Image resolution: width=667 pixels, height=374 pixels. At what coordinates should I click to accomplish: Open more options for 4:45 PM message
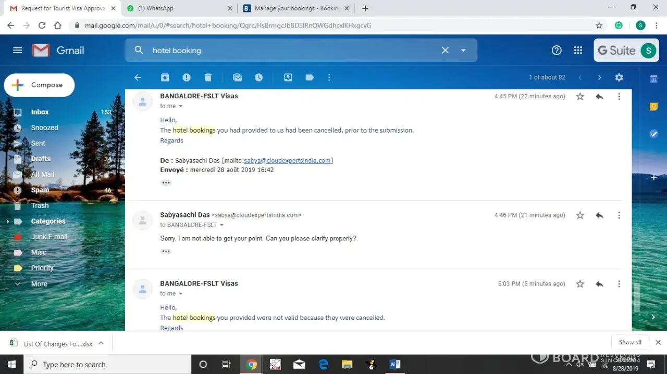(619, 96)
